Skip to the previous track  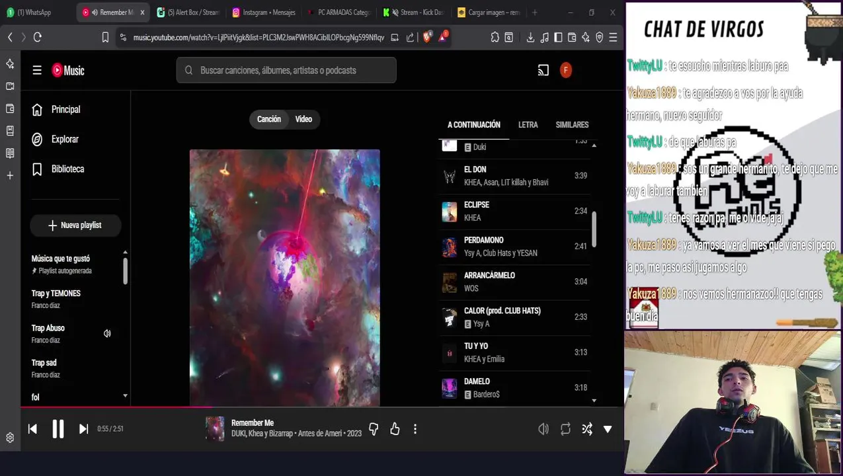[x=32, y=429]
